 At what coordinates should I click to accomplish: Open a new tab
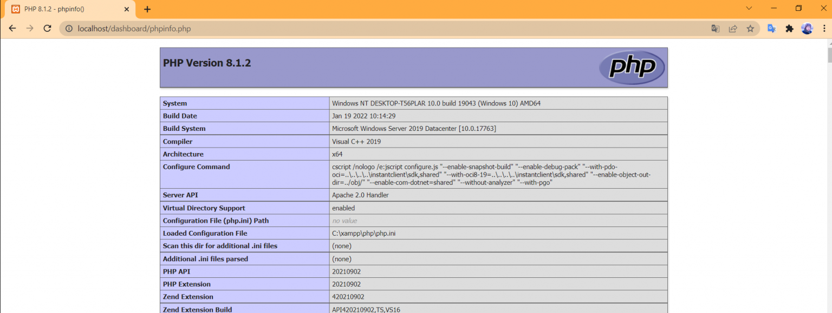tap(147, 9)
